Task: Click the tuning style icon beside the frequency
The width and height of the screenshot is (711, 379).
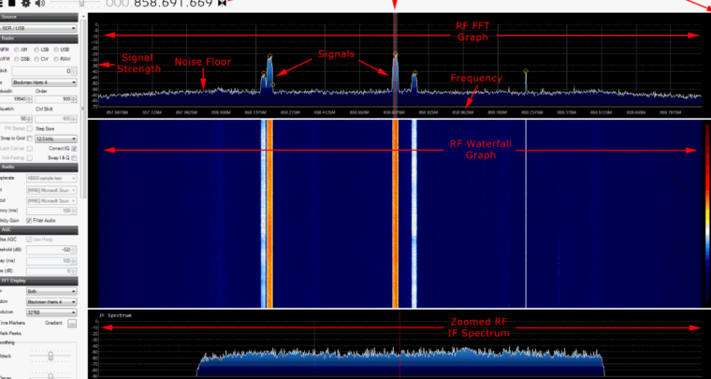Action: point(222,4)
